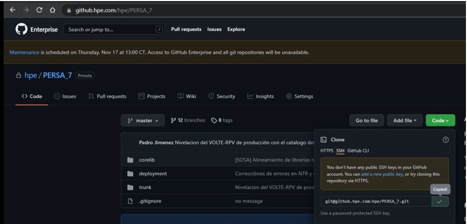Open the Settings tab
The image size is (467, 224).
[x=299, y=96]
